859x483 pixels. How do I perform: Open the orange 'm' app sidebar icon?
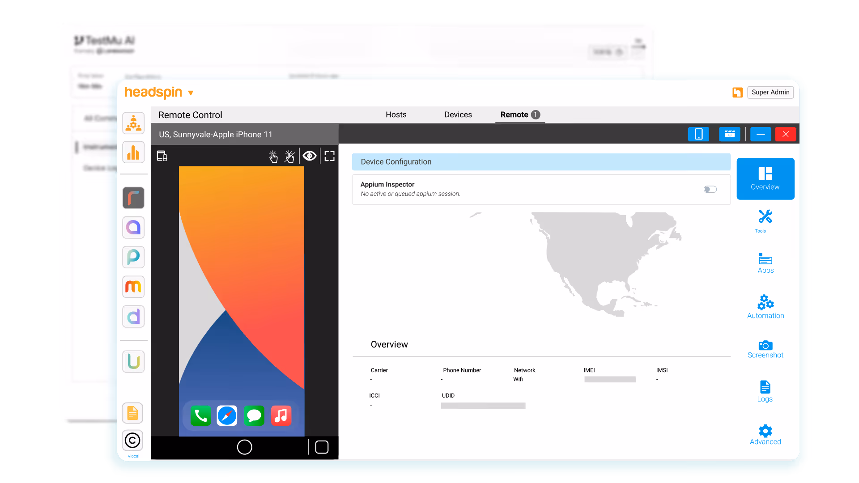tap(133, 287)
